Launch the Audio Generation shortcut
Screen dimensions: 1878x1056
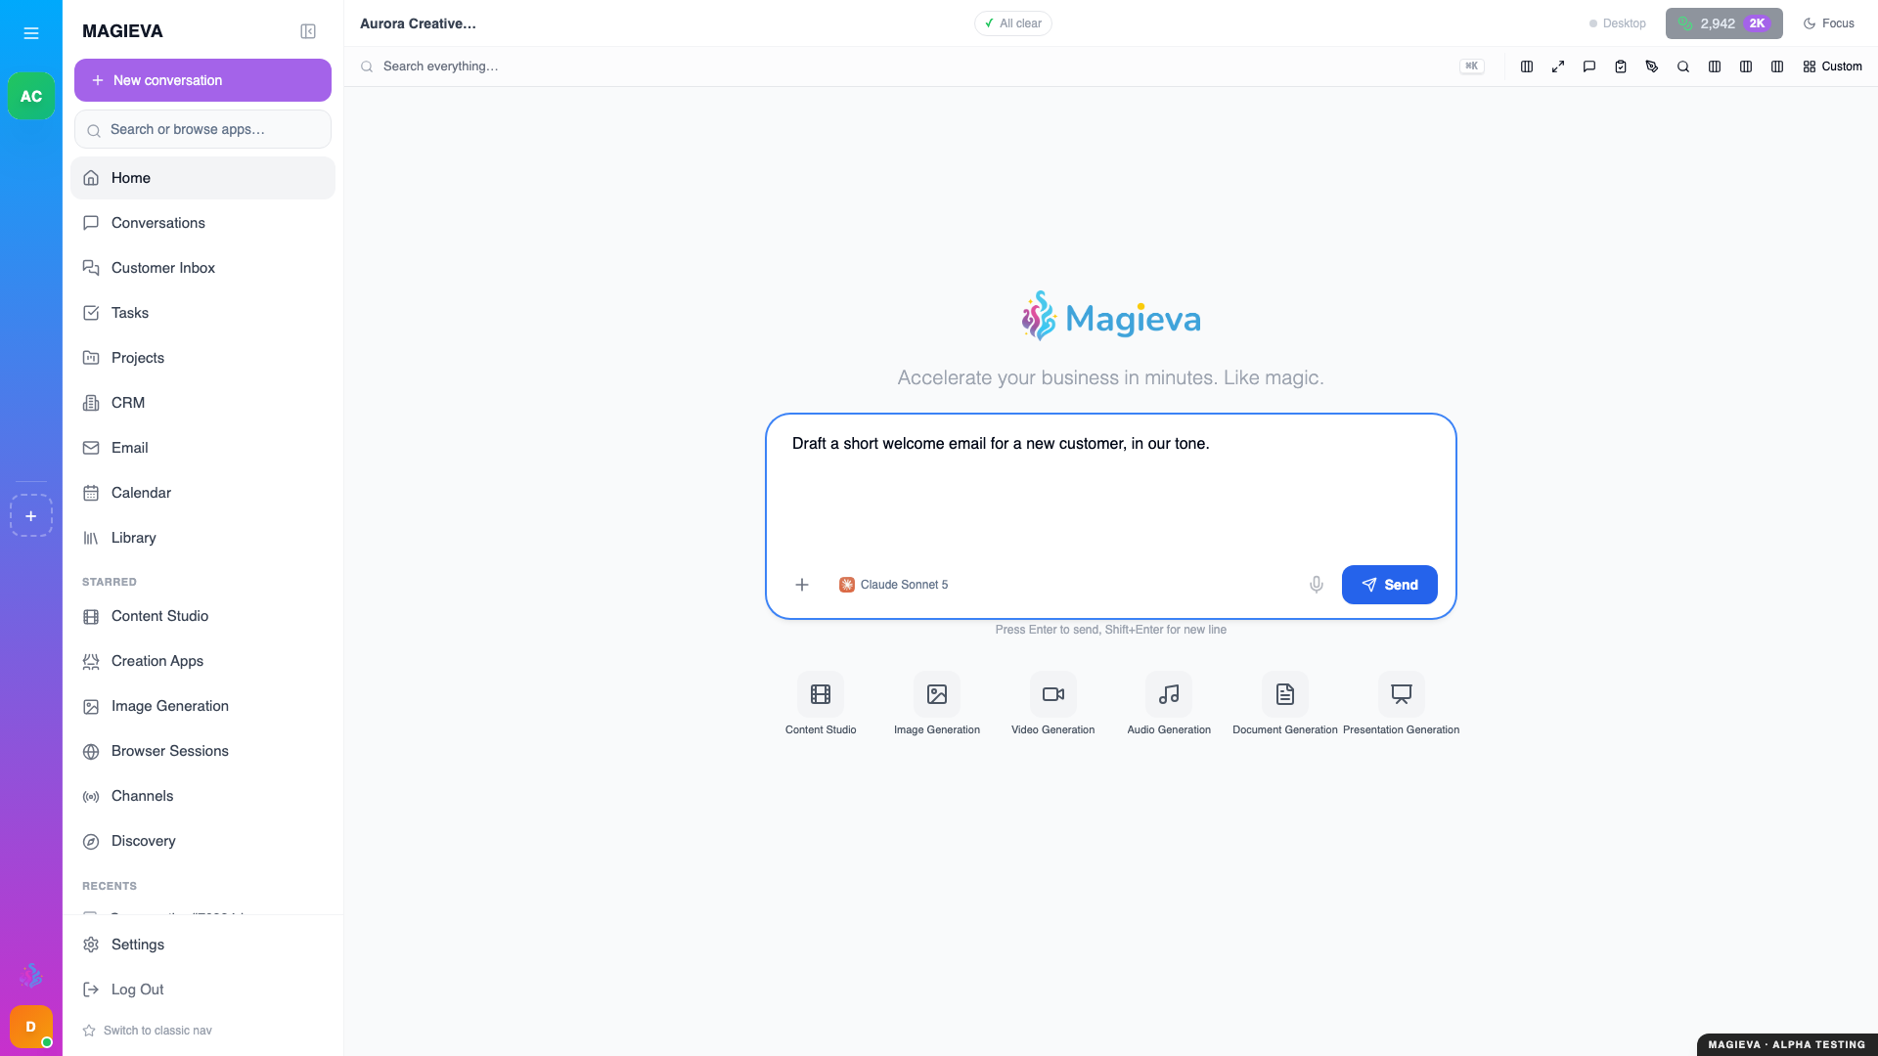click(1169, 704)
